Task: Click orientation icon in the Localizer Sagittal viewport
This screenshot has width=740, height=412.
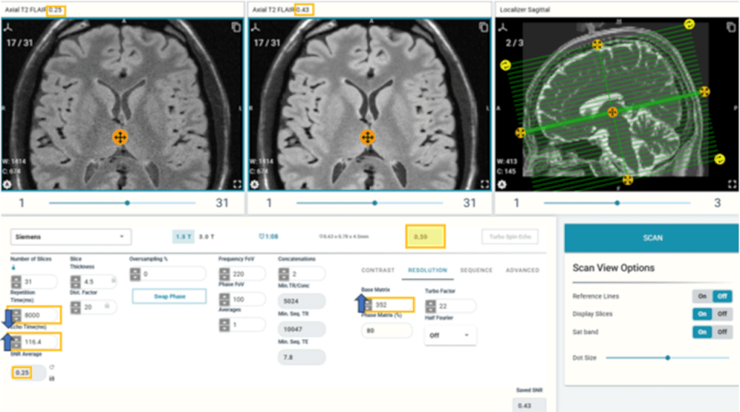Action: tap(503, 27)
